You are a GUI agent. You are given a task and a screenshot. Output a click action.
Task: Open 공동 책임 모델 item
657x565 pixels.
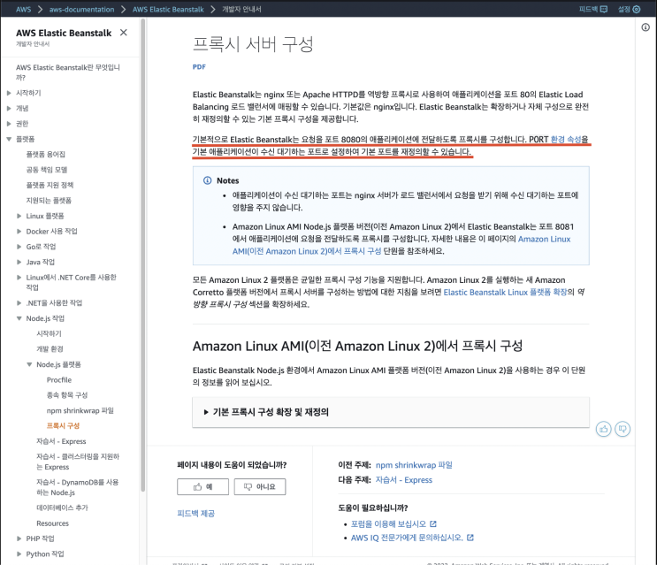pos(47,170)
